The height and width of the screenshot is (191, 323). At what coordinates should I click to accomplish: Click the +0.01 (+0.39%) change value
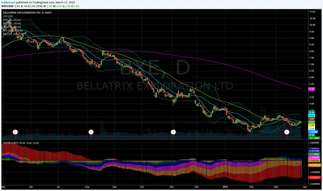pos(33,6)
